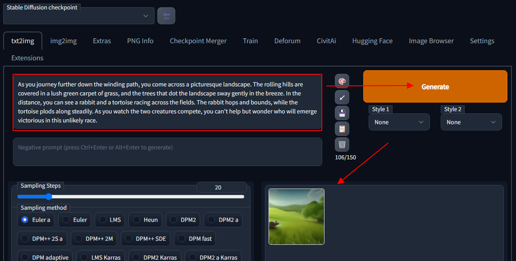
Task: Click the artist palette icon button
Action: (342, 81)
